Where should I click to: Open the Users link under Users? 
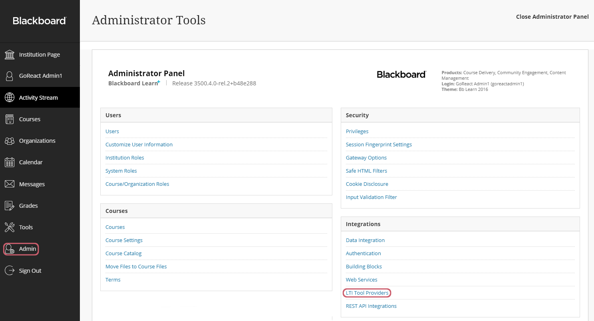click(112, 131)
